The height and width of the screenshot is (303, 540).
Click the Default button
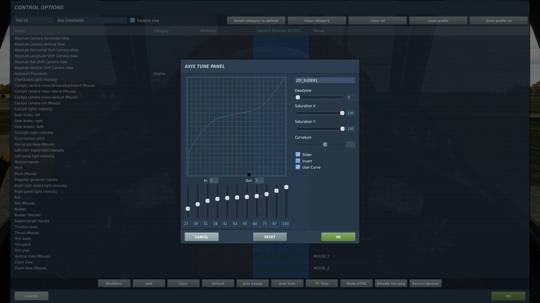pos(218,284)
